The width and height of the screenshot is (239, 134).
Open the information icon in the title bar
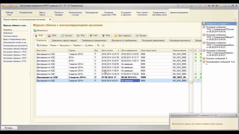(222, 6)
